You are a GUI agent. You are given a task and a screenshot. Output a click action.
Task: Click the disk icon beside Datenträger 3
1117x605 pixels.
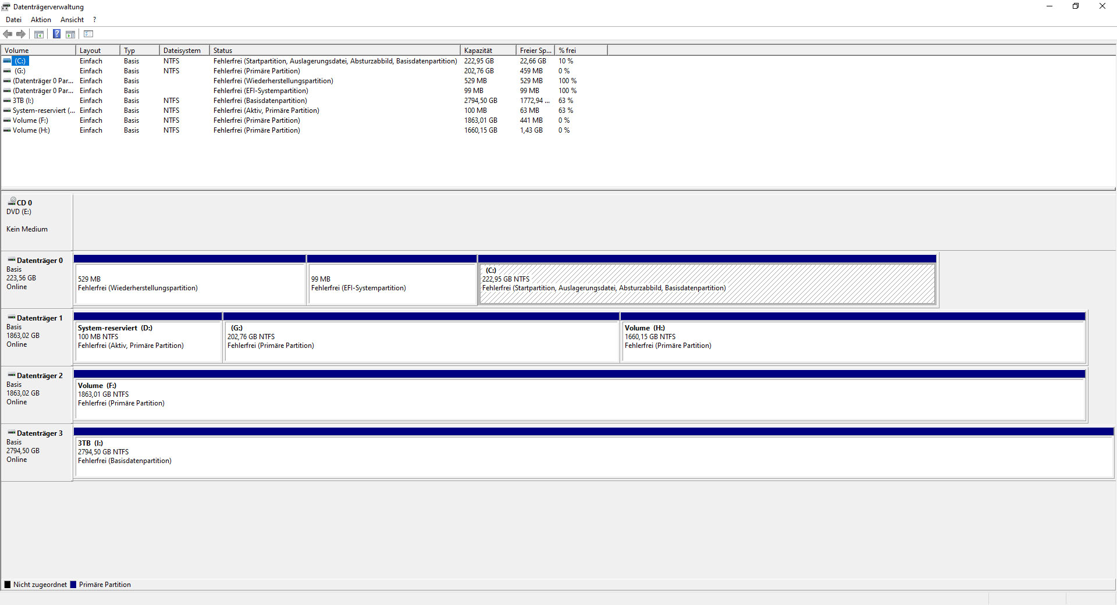point(12,432)
